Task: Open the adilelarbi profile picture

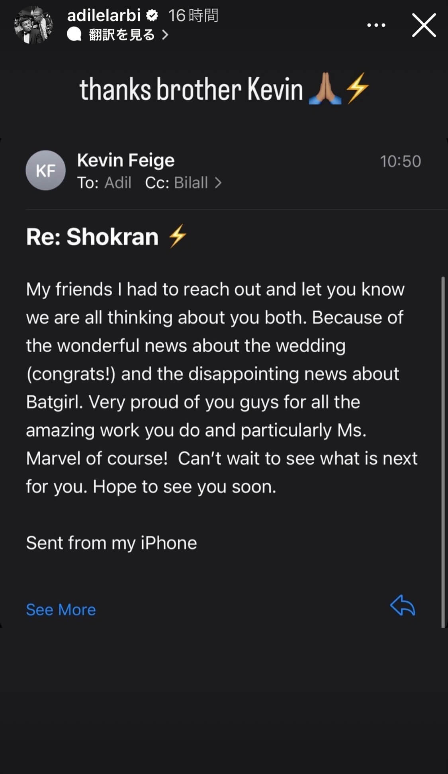Action: [x=33, y=25]
